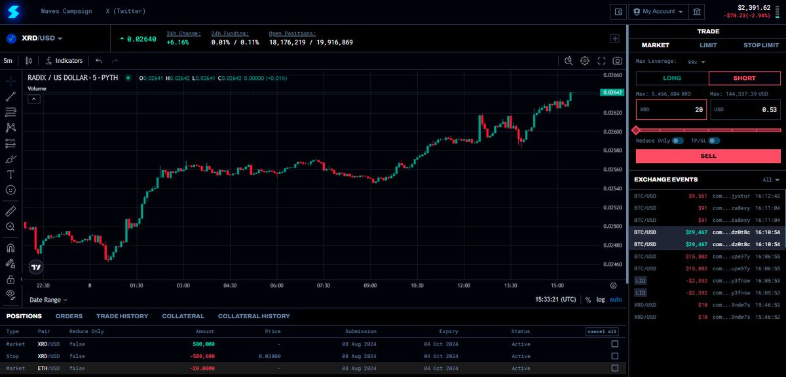The image size is (786, 377).
Task: Click the SELL button
Action: (708, 156)
